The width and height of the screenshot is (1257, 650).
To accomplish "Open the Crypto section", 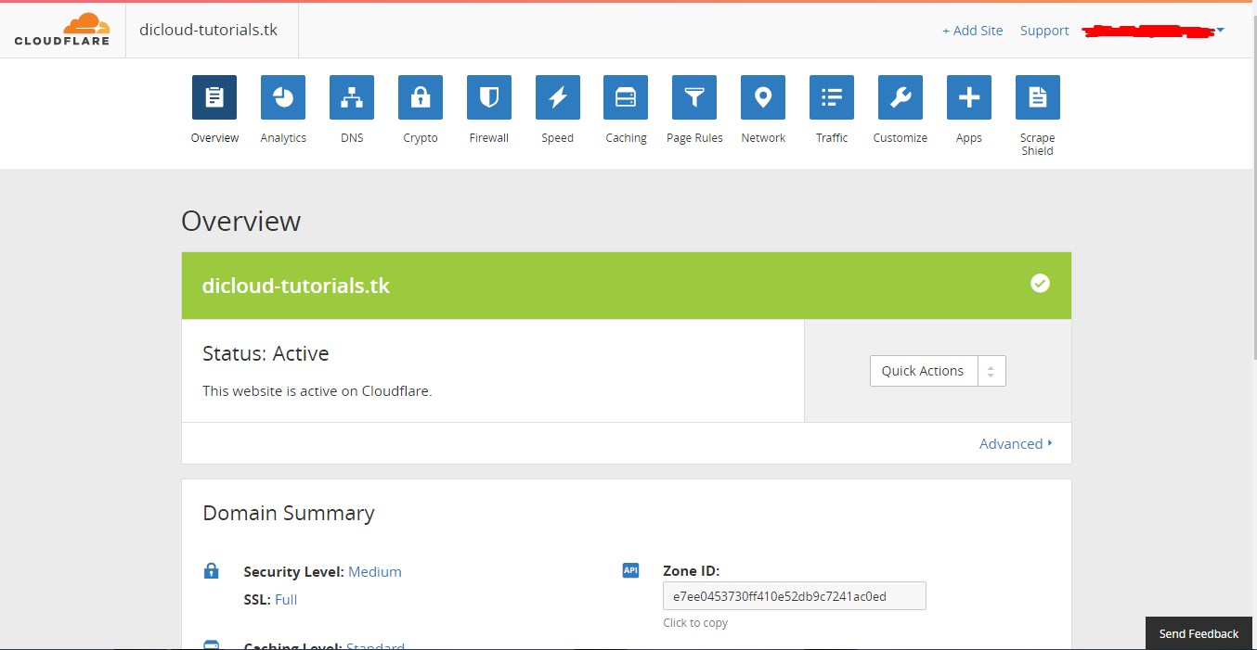I will (x=420, y=96).
